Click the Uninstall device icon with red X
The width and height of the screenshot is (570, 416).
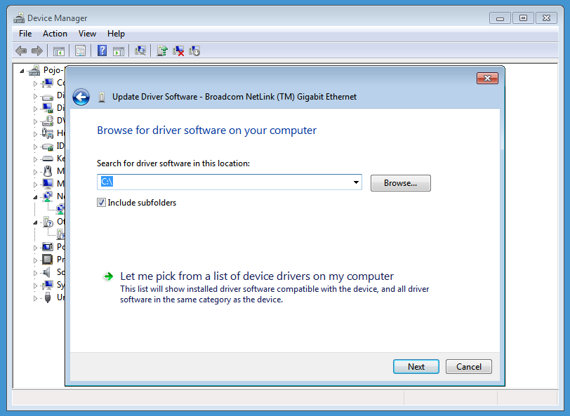coord(178,51)
